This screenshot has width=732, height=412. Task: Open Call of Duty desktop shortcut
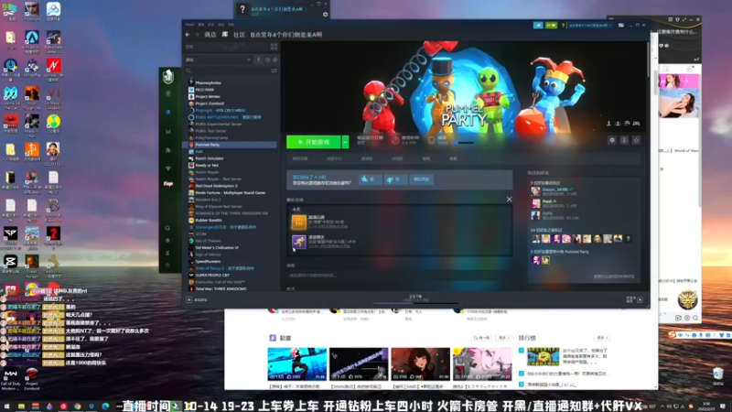pos(10,379)
